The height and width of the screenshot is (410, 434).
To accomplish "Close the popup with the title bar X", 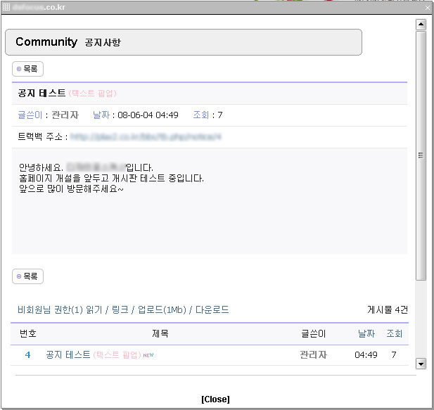I will pos(426,6).
